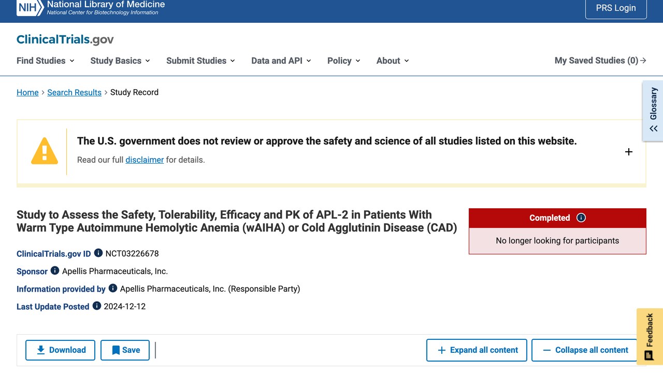663x373 pixels.
Task: Click info icon next to ClinicalTrials.gov ID
Action: click(x=98, y=253)
